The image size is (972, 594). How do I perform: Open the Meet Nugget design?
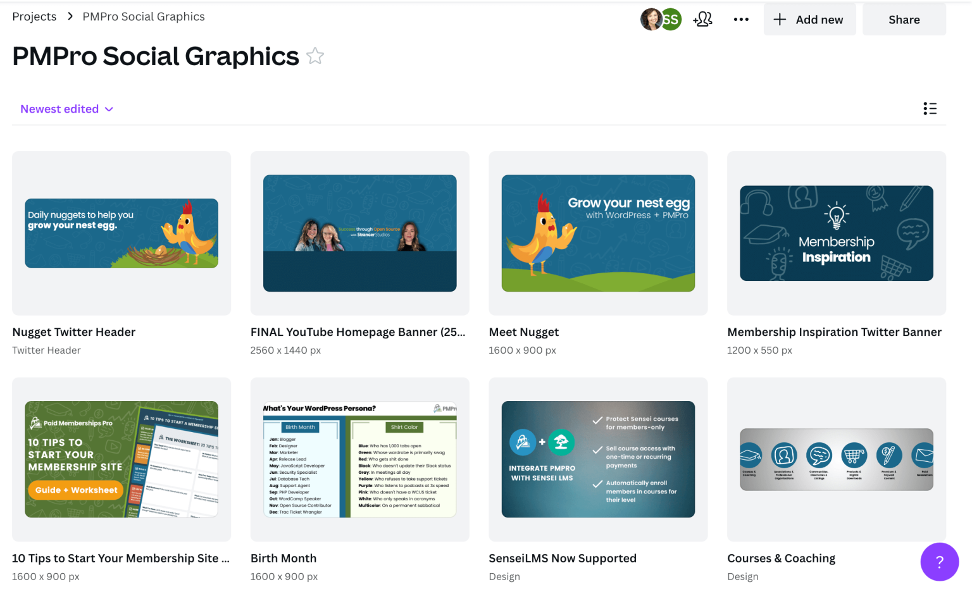point(598,233)
